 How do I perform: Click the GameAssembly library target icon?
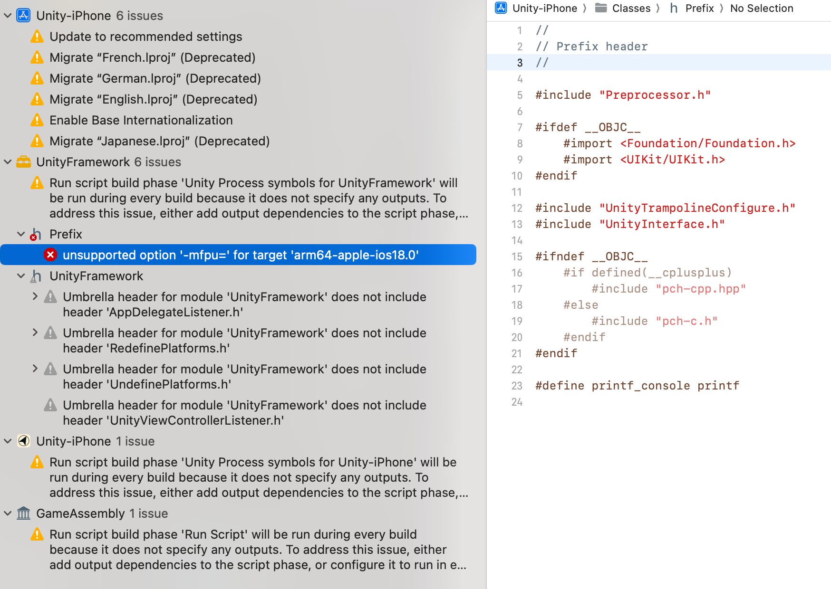23,513
